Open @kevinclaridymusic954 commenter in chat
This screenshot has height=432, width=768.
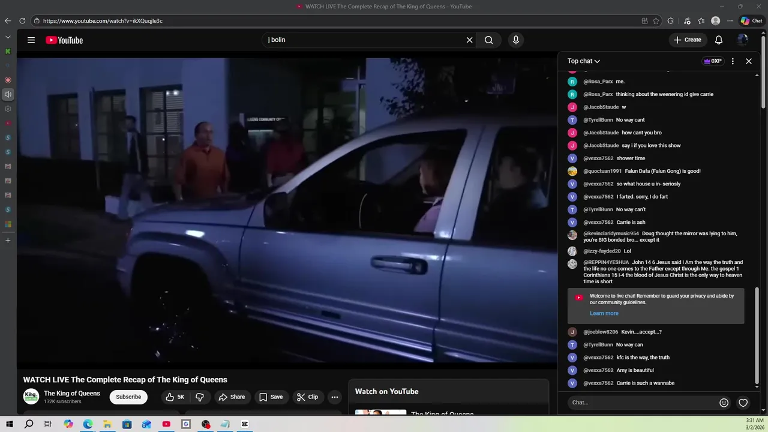click(x=611, y=233)
